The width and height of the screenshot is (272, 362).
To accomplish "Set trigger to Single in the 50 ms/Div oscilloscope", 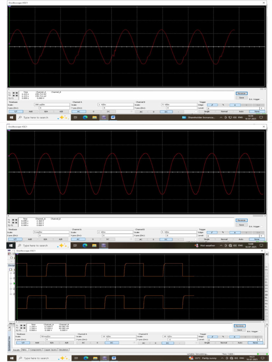I will [x=207, y=343].
